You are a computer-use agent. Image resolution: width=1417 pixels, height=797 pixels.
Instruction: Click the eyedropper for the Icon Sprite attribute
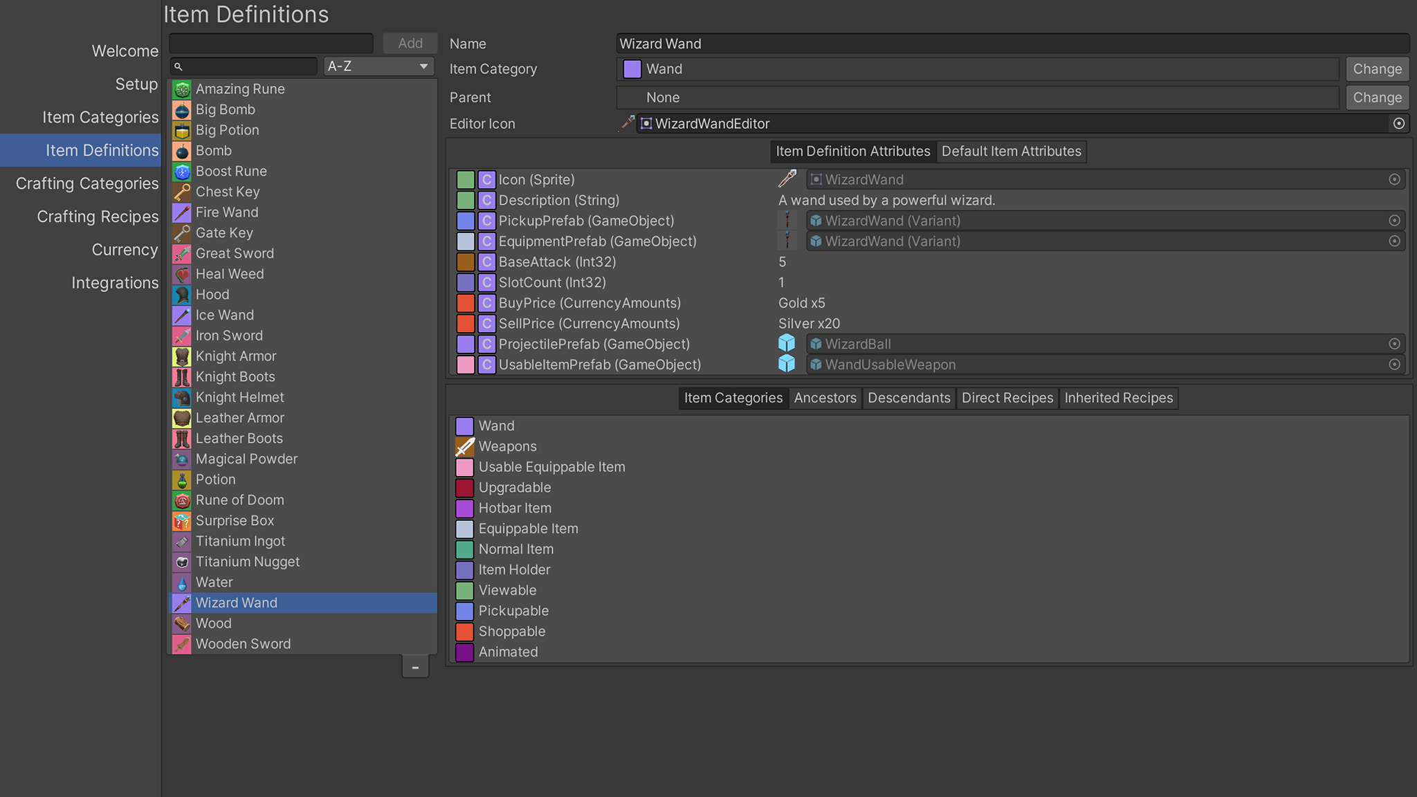(789, 179)
